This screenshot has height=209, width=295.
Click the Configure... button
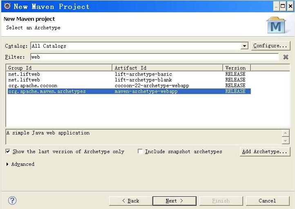(x=270, y=46)
